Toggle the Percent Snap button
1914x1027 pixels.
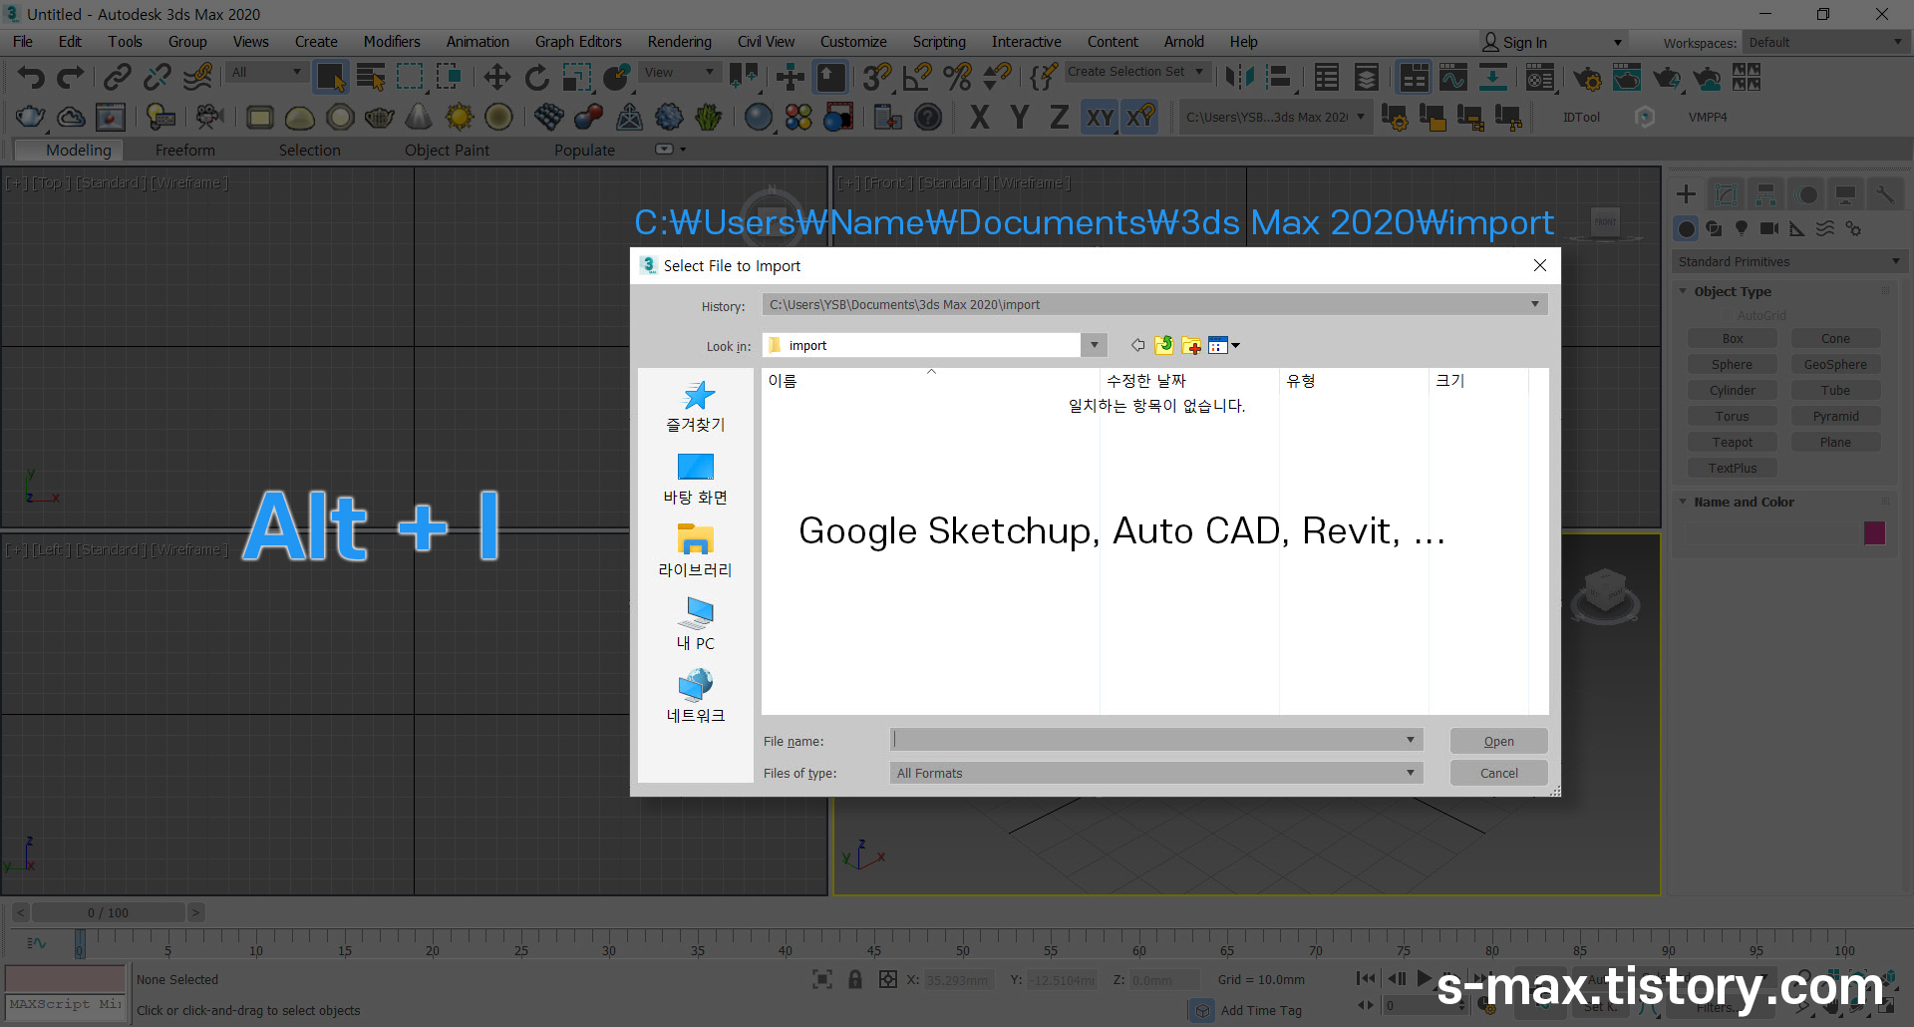[x=957, y=77]
